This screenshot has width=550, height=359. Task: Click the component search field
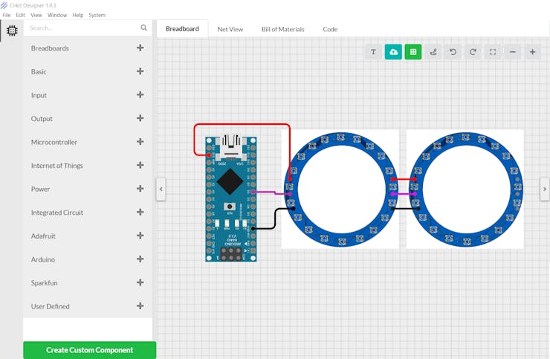(x=82, y=28)
